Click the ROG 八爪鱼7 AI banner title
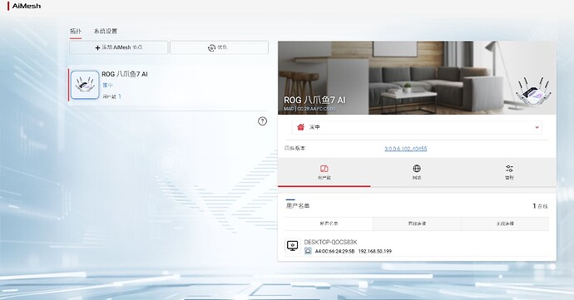The width and height of the screenshot is (574, 300). [314, 100]
